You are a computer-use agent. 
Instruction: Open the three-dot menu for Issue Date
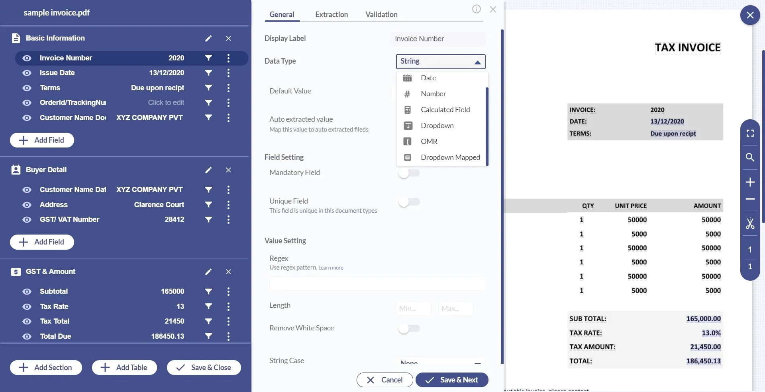(228, 73)
